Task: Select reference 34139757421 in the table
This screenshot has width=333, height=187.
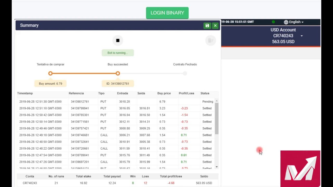Action: [x=80, y=129]
